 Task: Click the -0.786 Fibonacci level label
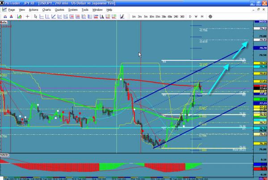(203, 30)
